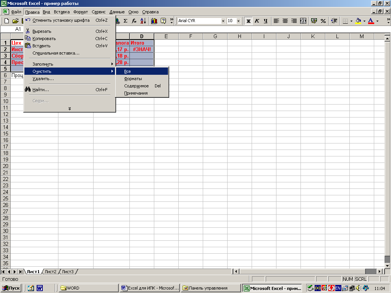Screen dimensions: 391x293
Task: Apply red font color button
Action: click(371, 21)
